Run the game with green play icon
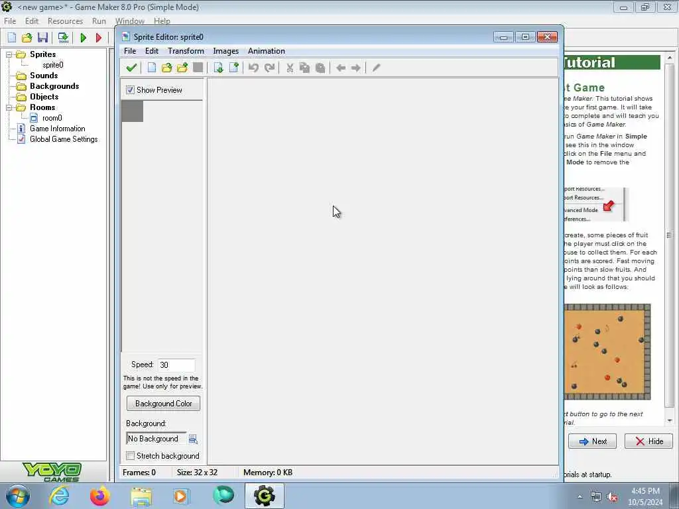 (x=83, y=38)
